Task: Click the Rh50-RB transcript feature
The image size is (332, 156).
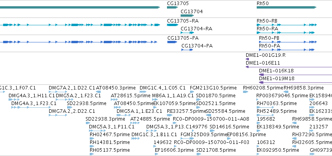Action: pos(287,25)
